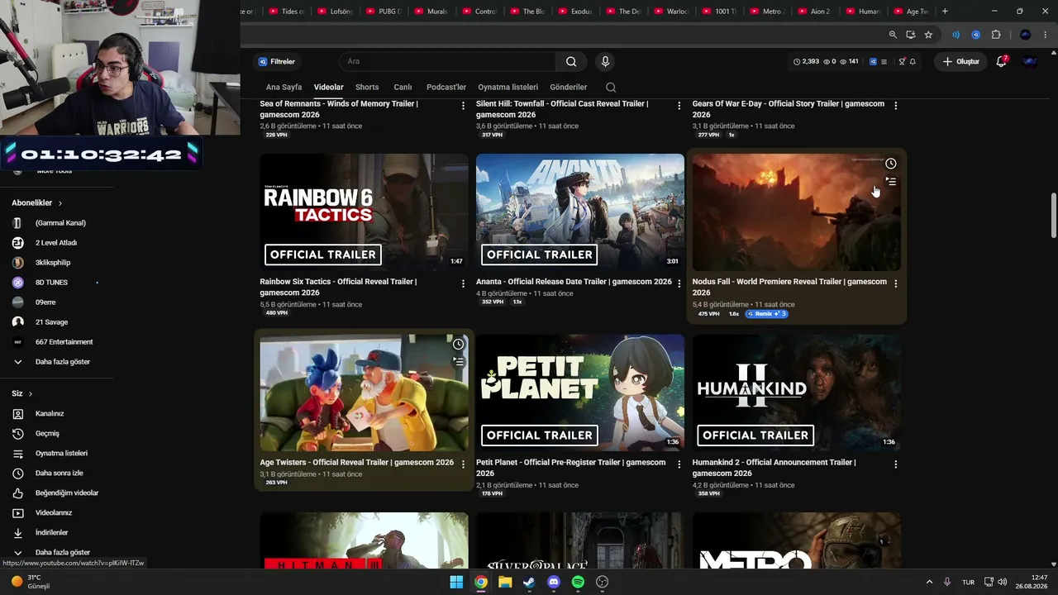
Task: Switch to the PUBG browser tab
Action: click(x=384, y=12)
